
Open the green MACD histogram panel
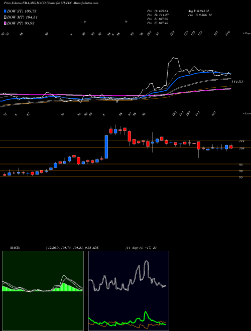click(43, 291)
